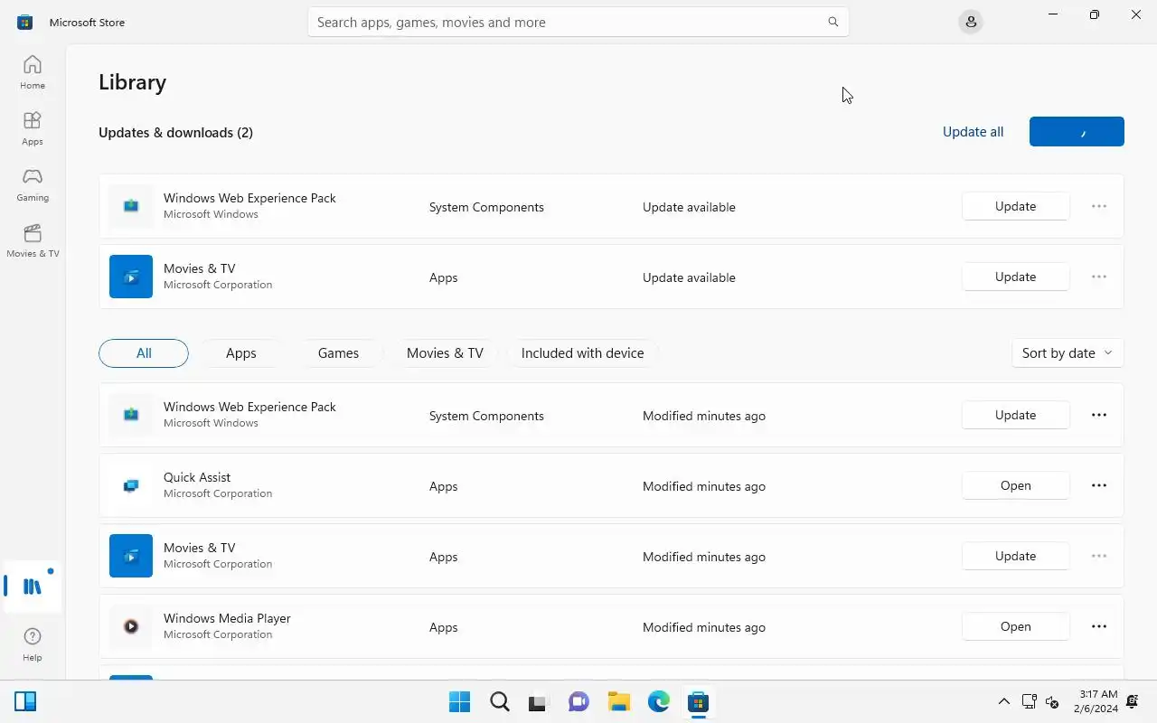Show hidden tray icons chevron
Image resolution: width=1157 pixels, height=723 pixels.
(1003, 701)
